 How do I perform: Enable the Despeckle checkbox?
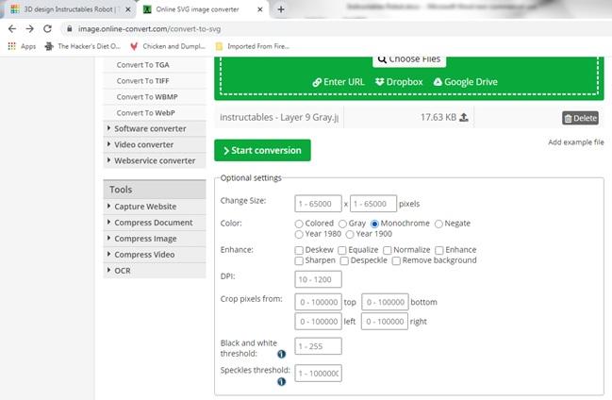pos(344,260)
